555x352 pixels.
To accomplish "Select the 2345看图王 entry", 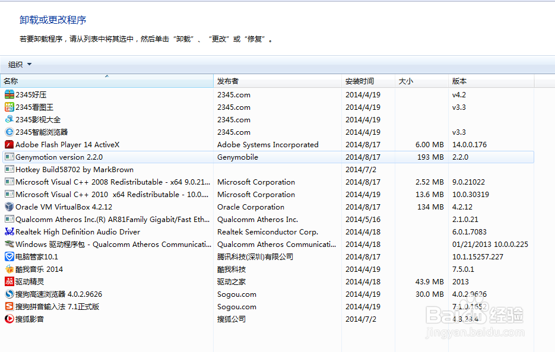I will tap(34, 107).
